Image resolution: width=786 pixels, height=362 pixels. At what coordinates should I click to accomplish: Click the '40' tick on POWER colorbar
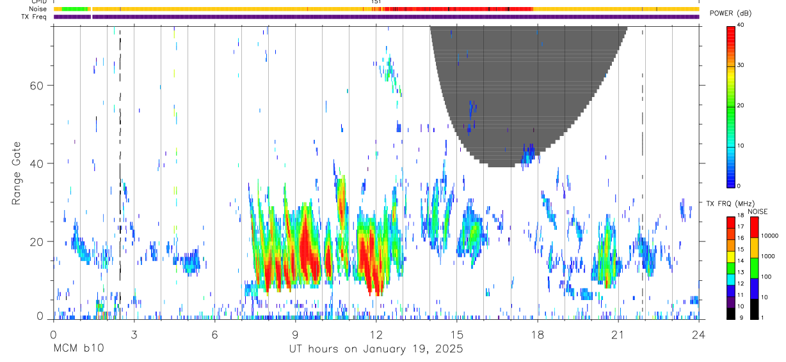742,26
